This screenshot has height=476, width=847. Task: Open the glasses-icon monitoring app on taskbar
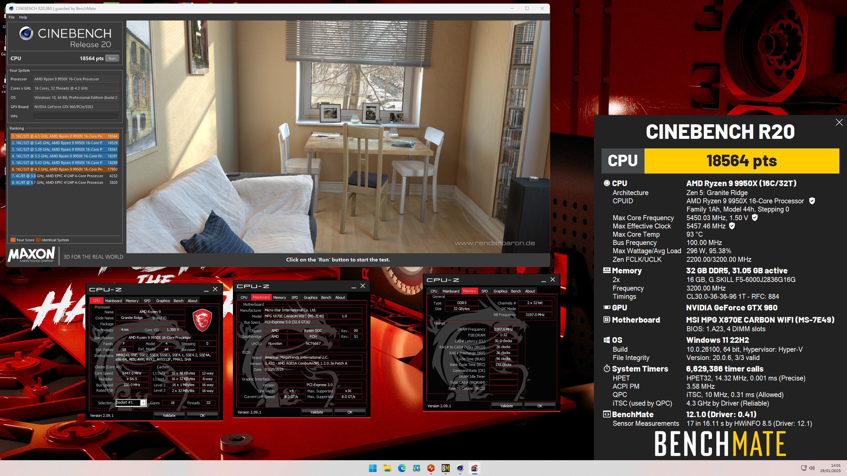pyautogui.click(x=416, y=468)
